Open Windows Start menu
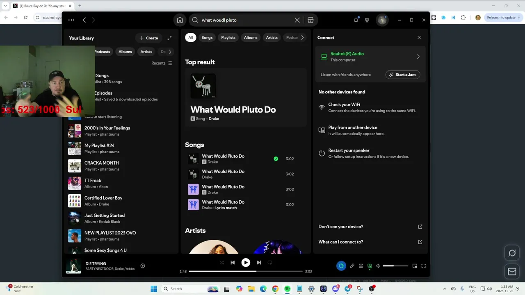This screenshot has width=525, height=295. pyautogui.click(x=154, y=289)
